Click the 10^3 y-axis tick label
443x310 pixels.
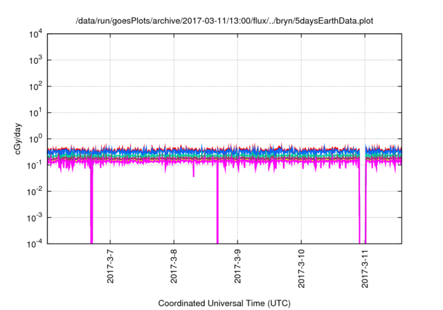tap(35, 60)
